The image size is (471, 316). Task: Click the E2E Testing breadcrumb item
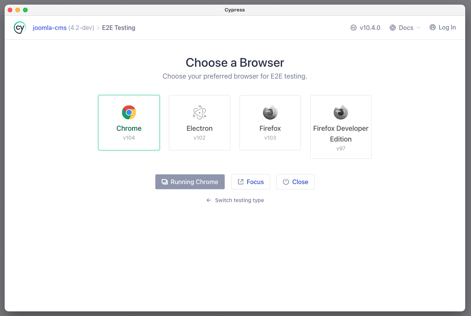(x=119, y=28)
